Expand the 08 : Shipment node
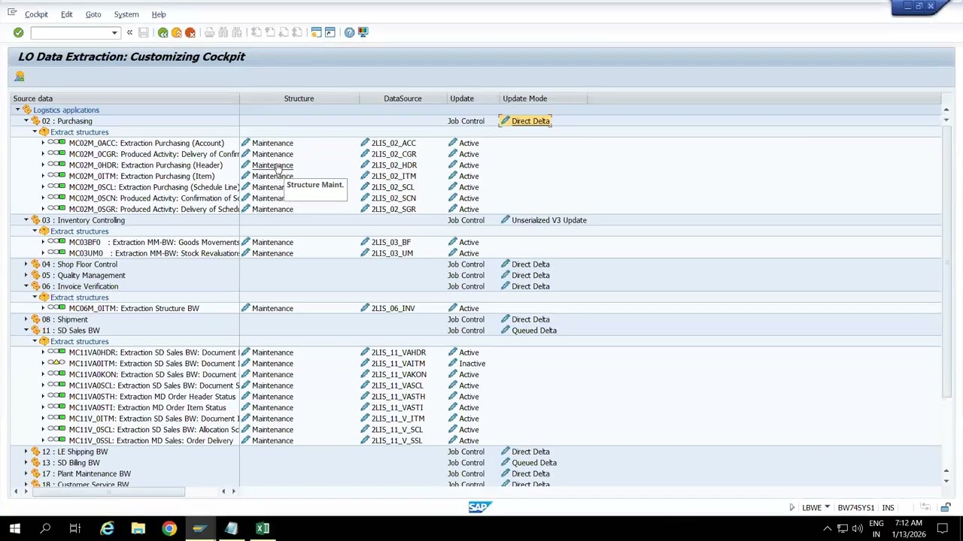The height and width of the screenshot is (541, 963). click(x=26, y=319)
